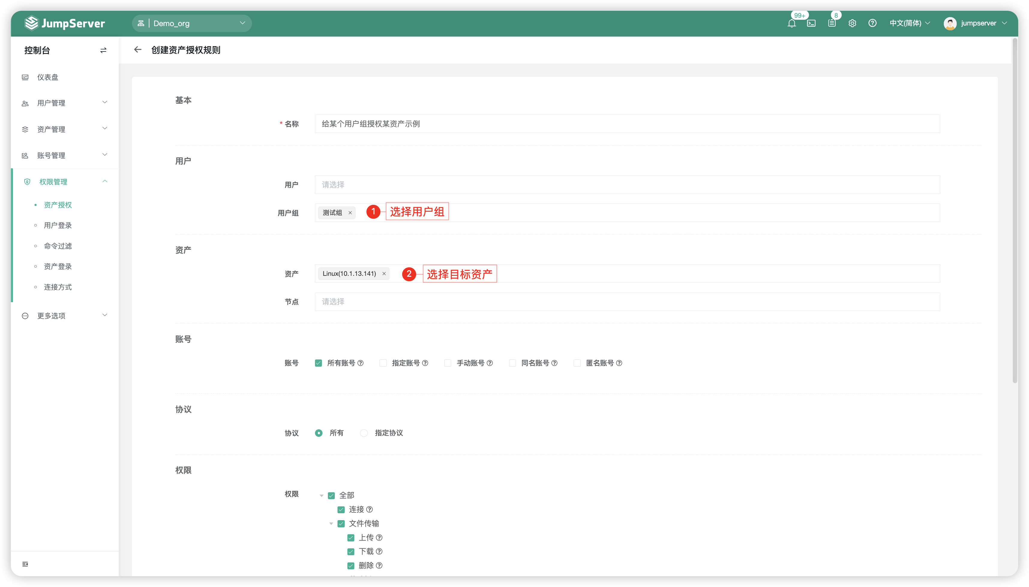The width and height of the screenshot is (1029, 587).
Task: Click help icon next to 同名账号
Action: [554, 363]
